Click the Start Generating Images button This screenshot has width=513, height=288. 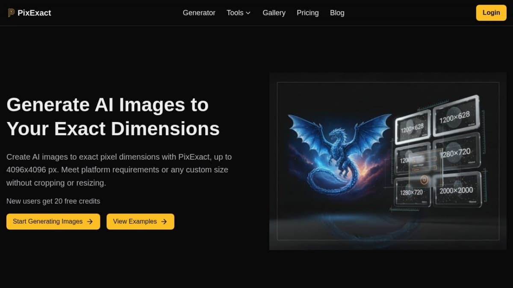pyautogui.click(x=53, y=221)
